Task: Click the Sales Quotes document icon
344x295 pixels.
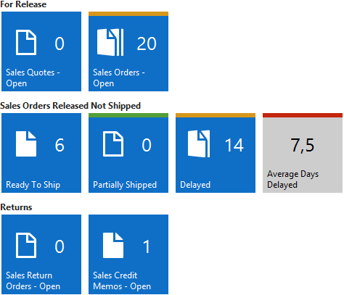Action: (x=26, y=43)
